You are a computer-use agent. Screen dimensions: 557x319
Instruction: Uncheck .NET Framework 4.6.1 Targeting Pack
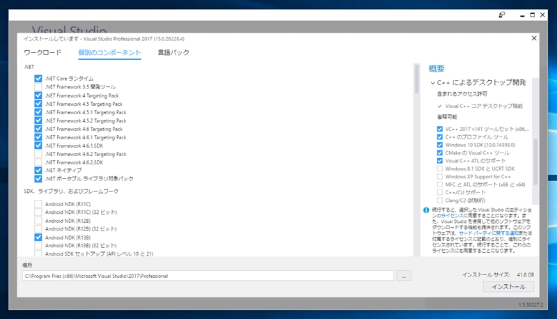coord(38,137)
